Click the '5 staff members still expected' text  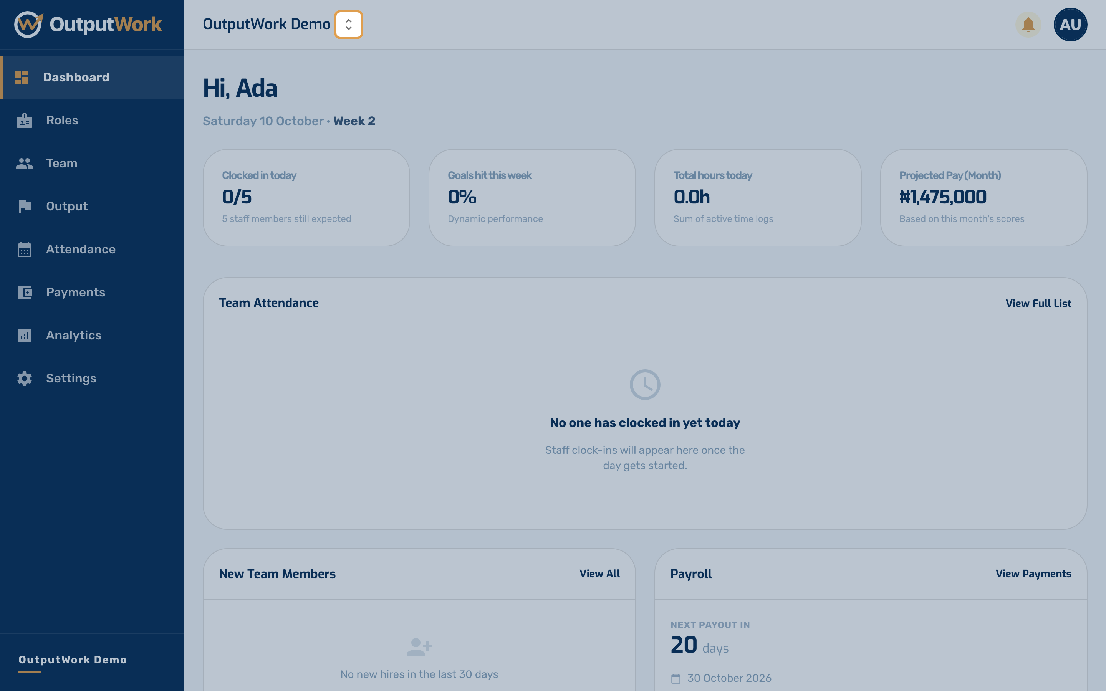[286, 219]
